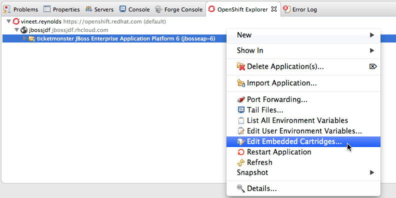Screen dimensions: 396x198
Task: Choose List All Environment Variables
Action: (303, 120)
